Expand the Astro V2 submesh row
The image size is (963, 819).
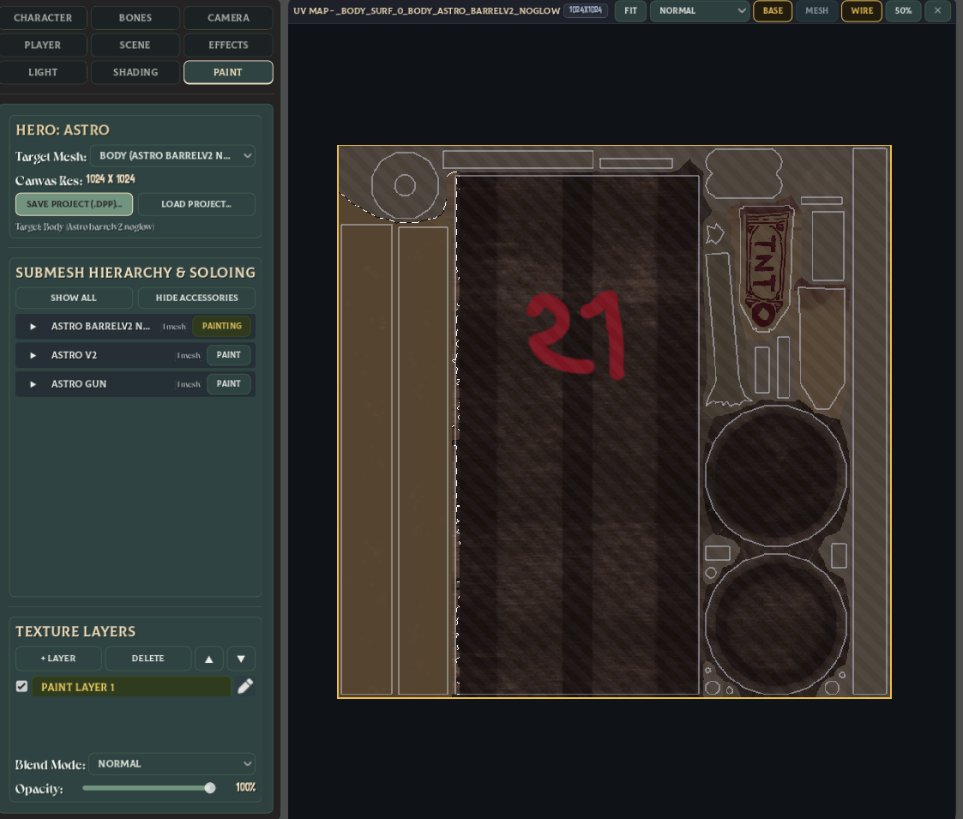(33, 355)
